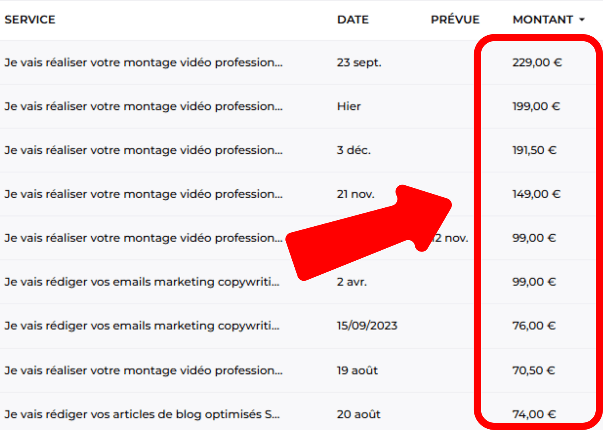
Task: Click the 70,50 € amount
Action: coord(533,370)
